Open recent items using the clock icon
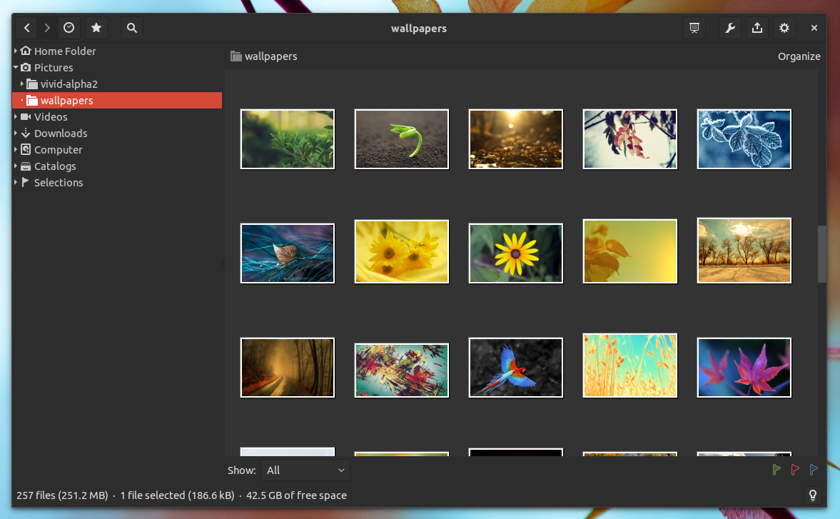This screenshot has height=519, width=840. tap(69, 28)
